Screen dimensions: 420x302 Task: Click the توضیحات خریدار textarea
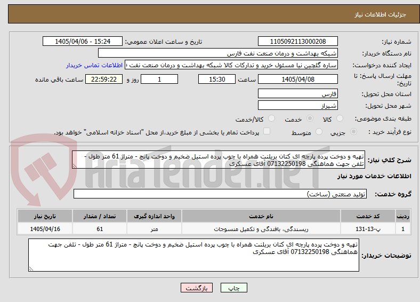tap(193, 255)
